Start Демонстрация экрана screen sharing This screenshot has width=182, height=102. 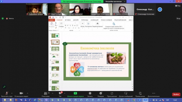(75, 94)
